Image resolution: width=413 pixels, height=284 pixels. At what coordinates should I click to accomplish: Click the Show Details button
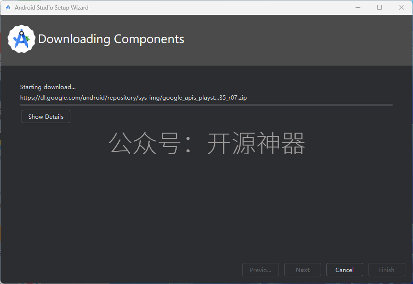click(x=46, y=116)
